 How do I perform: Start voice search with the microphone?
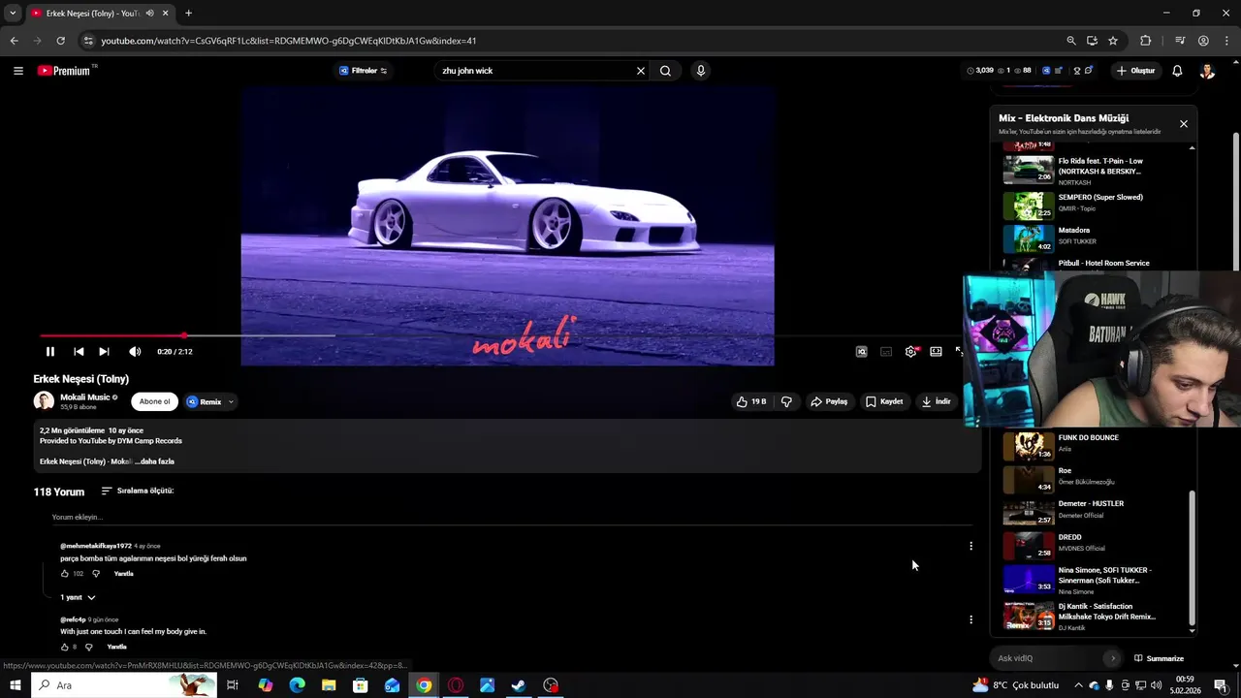[x=700, y=71]
